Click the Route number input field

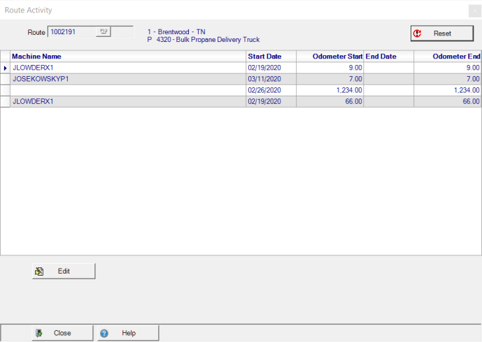pyautogui.click(x=71, y=31)
